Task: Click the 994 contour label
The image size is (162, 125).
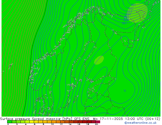Action: click(x=128, y=14)
